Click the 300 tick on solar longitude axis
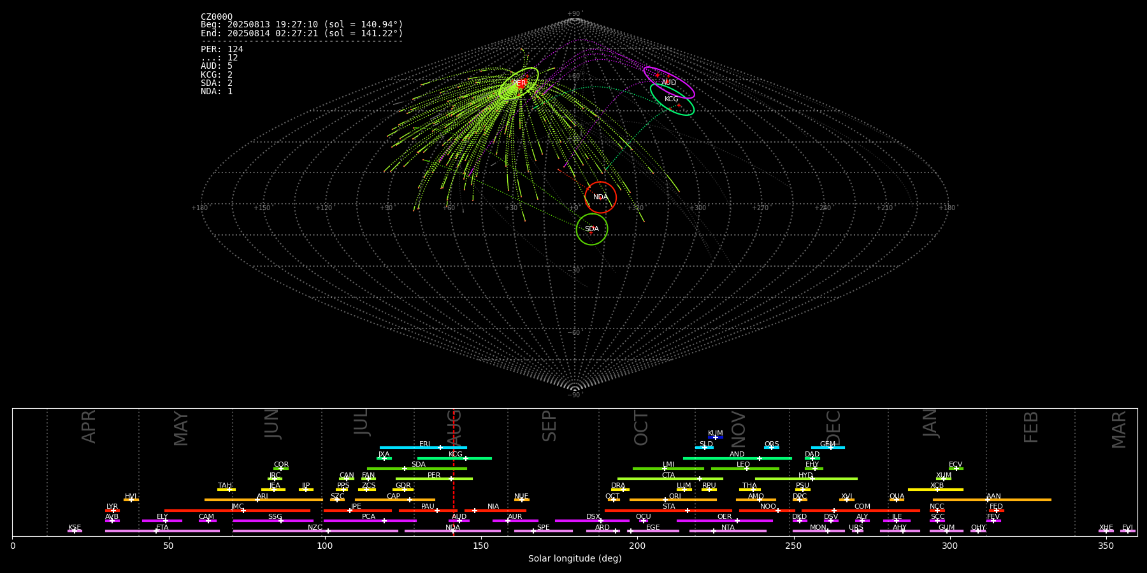Viewport: 1147px width, 573px height. coord(949,546)
